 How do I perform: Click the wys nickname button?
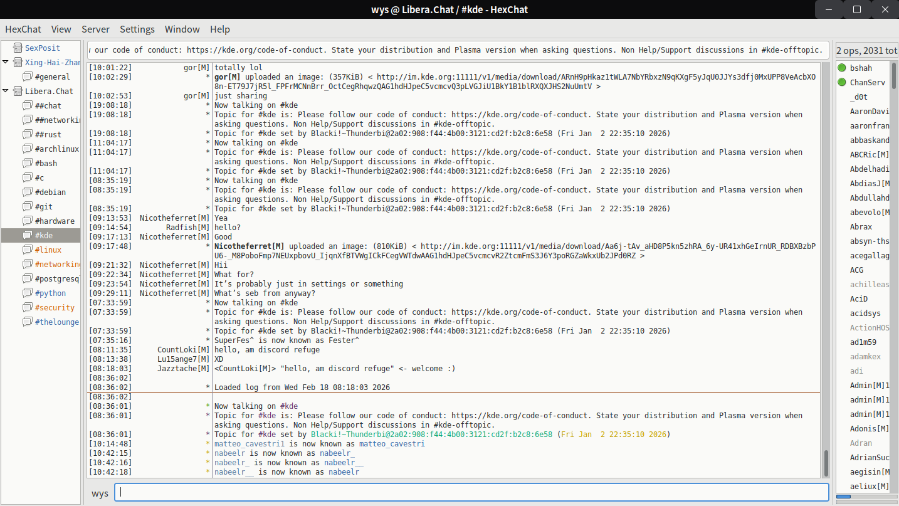pos(100,493)
